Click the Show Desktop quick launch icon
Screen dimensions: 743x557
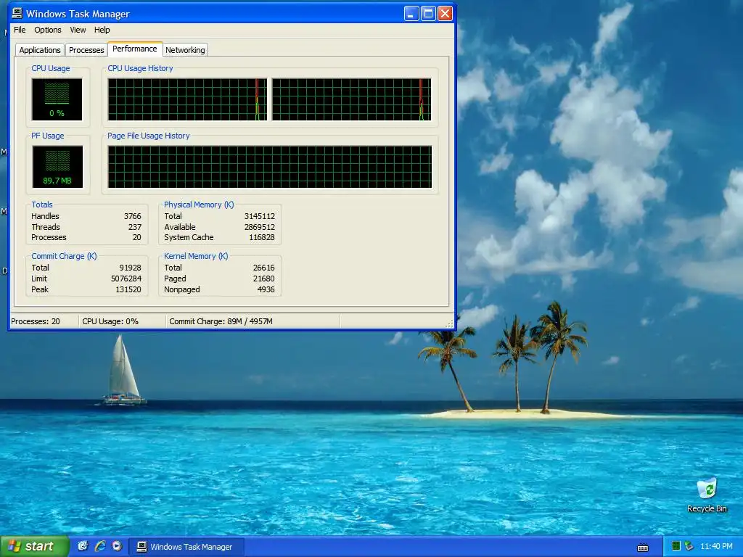pos(83,546)
